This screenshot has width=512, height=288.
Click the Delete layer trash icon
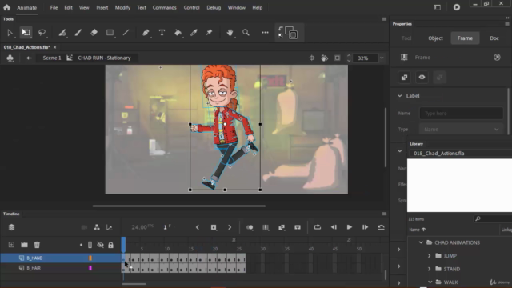[37, 245]
